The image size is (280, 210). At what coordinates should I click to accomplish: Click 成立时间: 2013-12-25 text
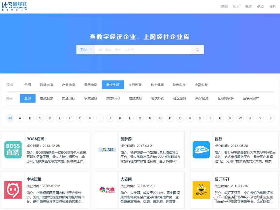(x=43, y=146)
